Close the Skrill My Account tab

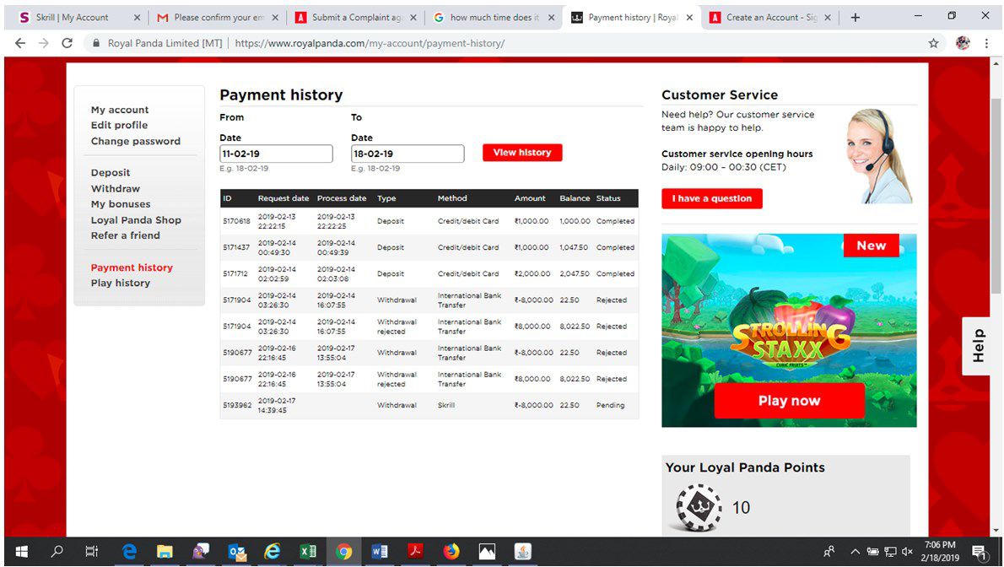point(137,18)
